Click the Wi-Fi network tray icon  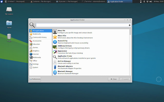point(147,2)
